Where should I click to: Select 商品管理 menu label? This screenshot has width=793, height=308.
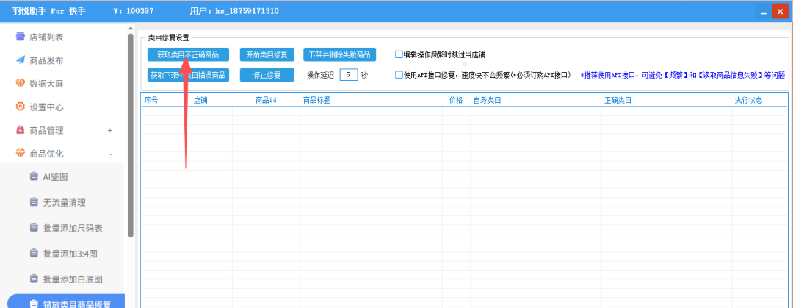pyautogui.click(x=46, y=131)
